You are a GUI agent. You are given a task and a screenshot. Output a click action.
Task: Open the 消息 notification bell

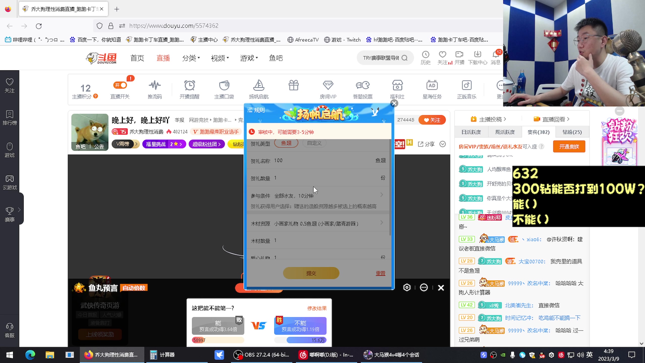tap(495, 57)
